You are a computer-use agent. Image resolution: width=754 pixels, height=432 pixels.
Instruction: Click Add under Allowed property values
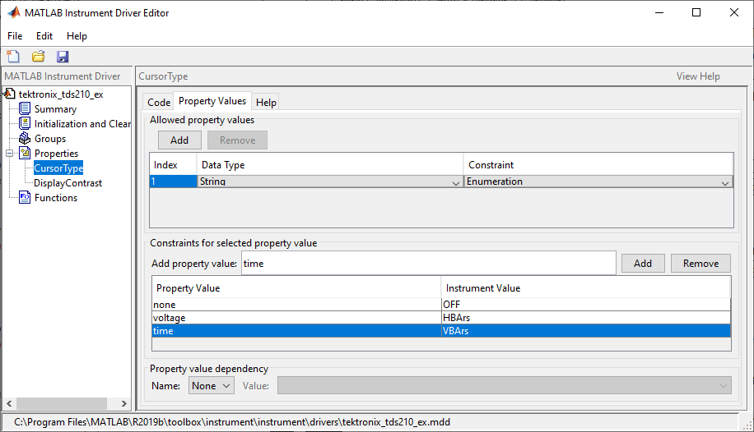(x=179, y=140)
